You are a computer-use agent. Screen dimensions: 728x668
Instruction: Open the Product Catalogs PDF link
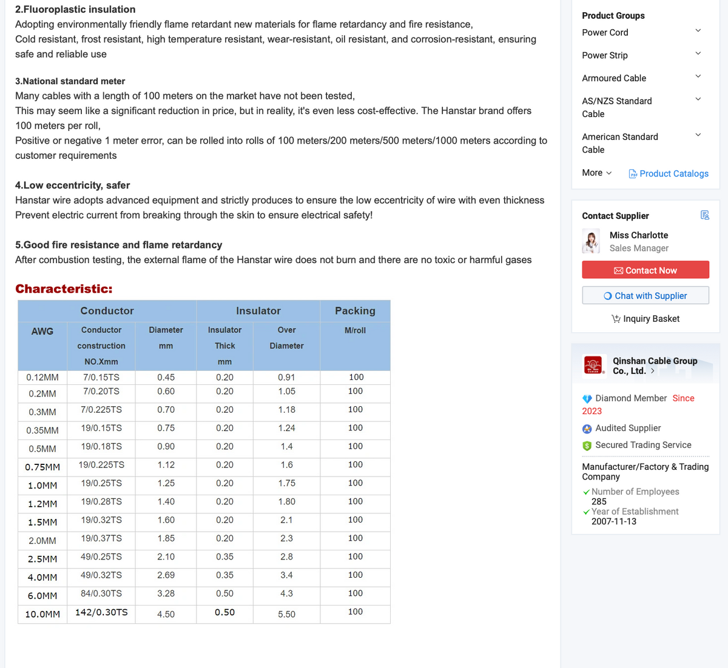point(669,173)
